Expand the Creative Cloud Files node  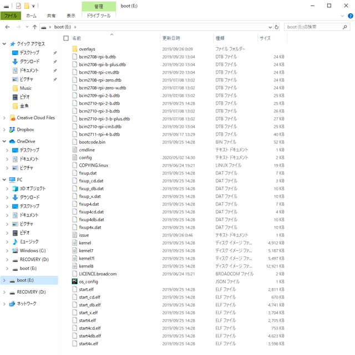tap(4, 118)
